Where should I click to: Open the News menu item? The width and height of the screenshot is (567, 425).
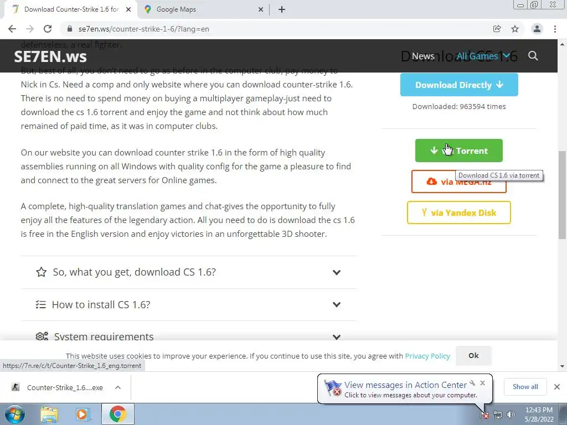423,56
